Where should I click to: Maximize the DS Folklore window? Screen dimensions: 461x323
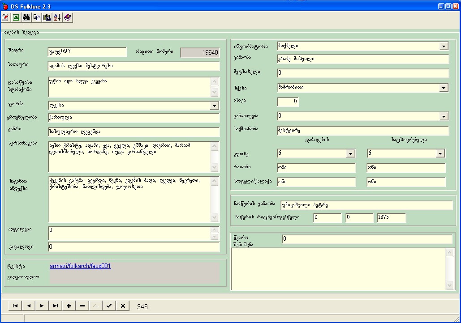[448, 6]
